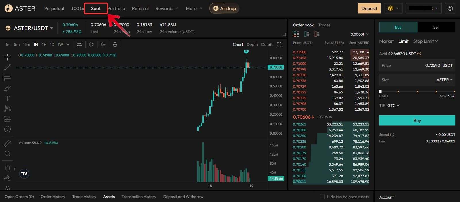This screenshot has height=202, width=460.
Task: Open the chart Indicators button
Action: tap(80, 44)
